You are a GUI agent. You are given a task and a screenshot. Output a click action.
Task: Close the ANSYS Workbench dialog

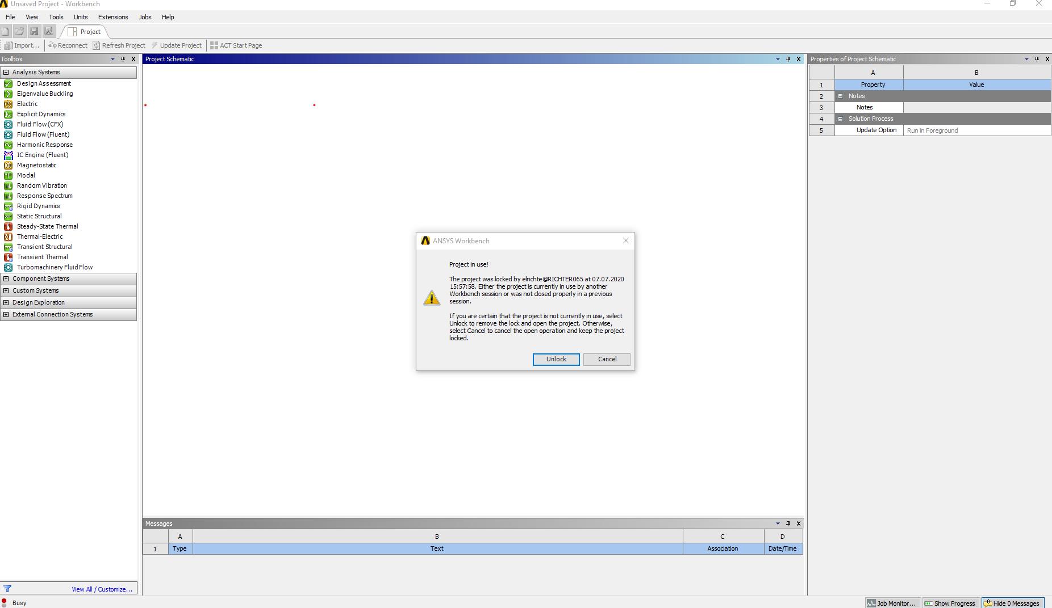(x=625, y=240)
